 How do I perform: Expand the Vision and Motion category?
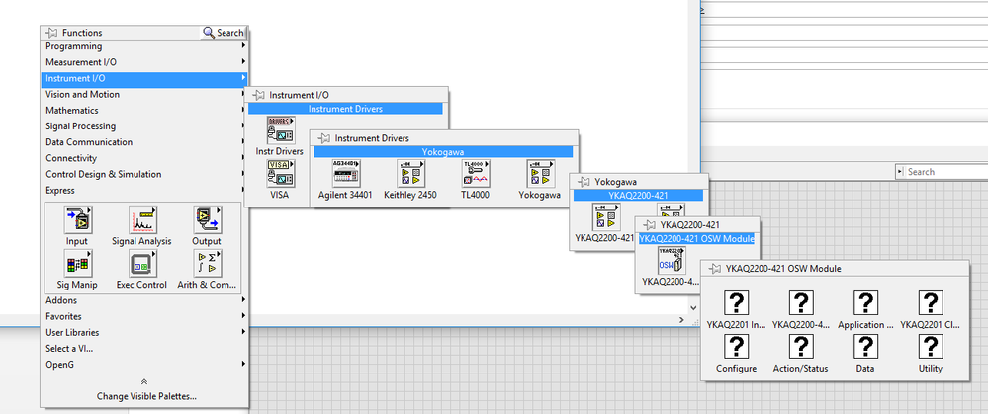click(145, 95)
